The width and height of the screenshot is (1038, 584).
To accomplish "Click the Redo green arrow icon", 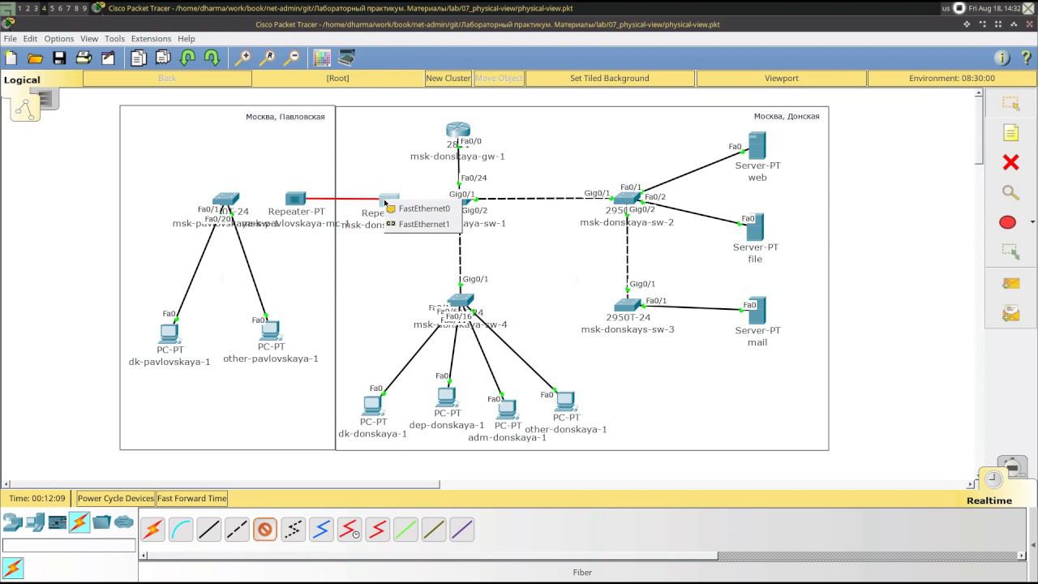I will [x=212, y=58].
